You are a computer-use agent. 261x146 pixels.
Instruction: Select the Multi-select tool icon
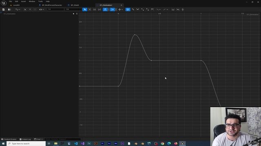(100, 10)
